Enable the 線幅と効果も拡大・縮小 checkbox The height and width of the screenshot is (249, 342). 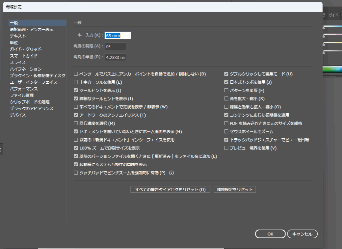(x=226, y=107)
